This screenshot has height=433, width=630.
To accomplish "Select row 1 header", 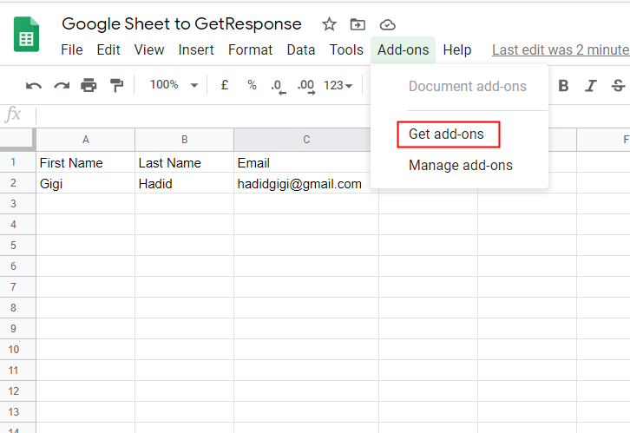I will coord(17,162).
